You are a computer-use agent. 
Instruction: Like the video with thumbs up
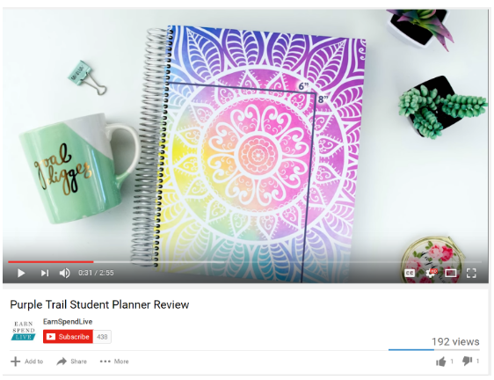tap(441, 362)
